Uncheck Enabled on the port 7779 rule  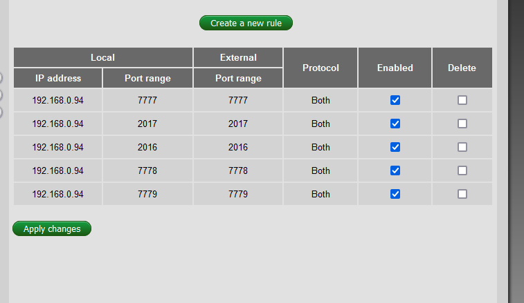(x=395, y=194)
